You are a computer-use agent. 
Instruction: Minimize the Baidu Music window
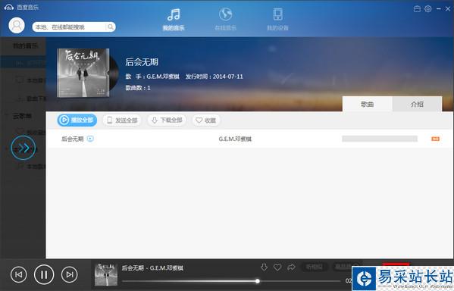438,8
